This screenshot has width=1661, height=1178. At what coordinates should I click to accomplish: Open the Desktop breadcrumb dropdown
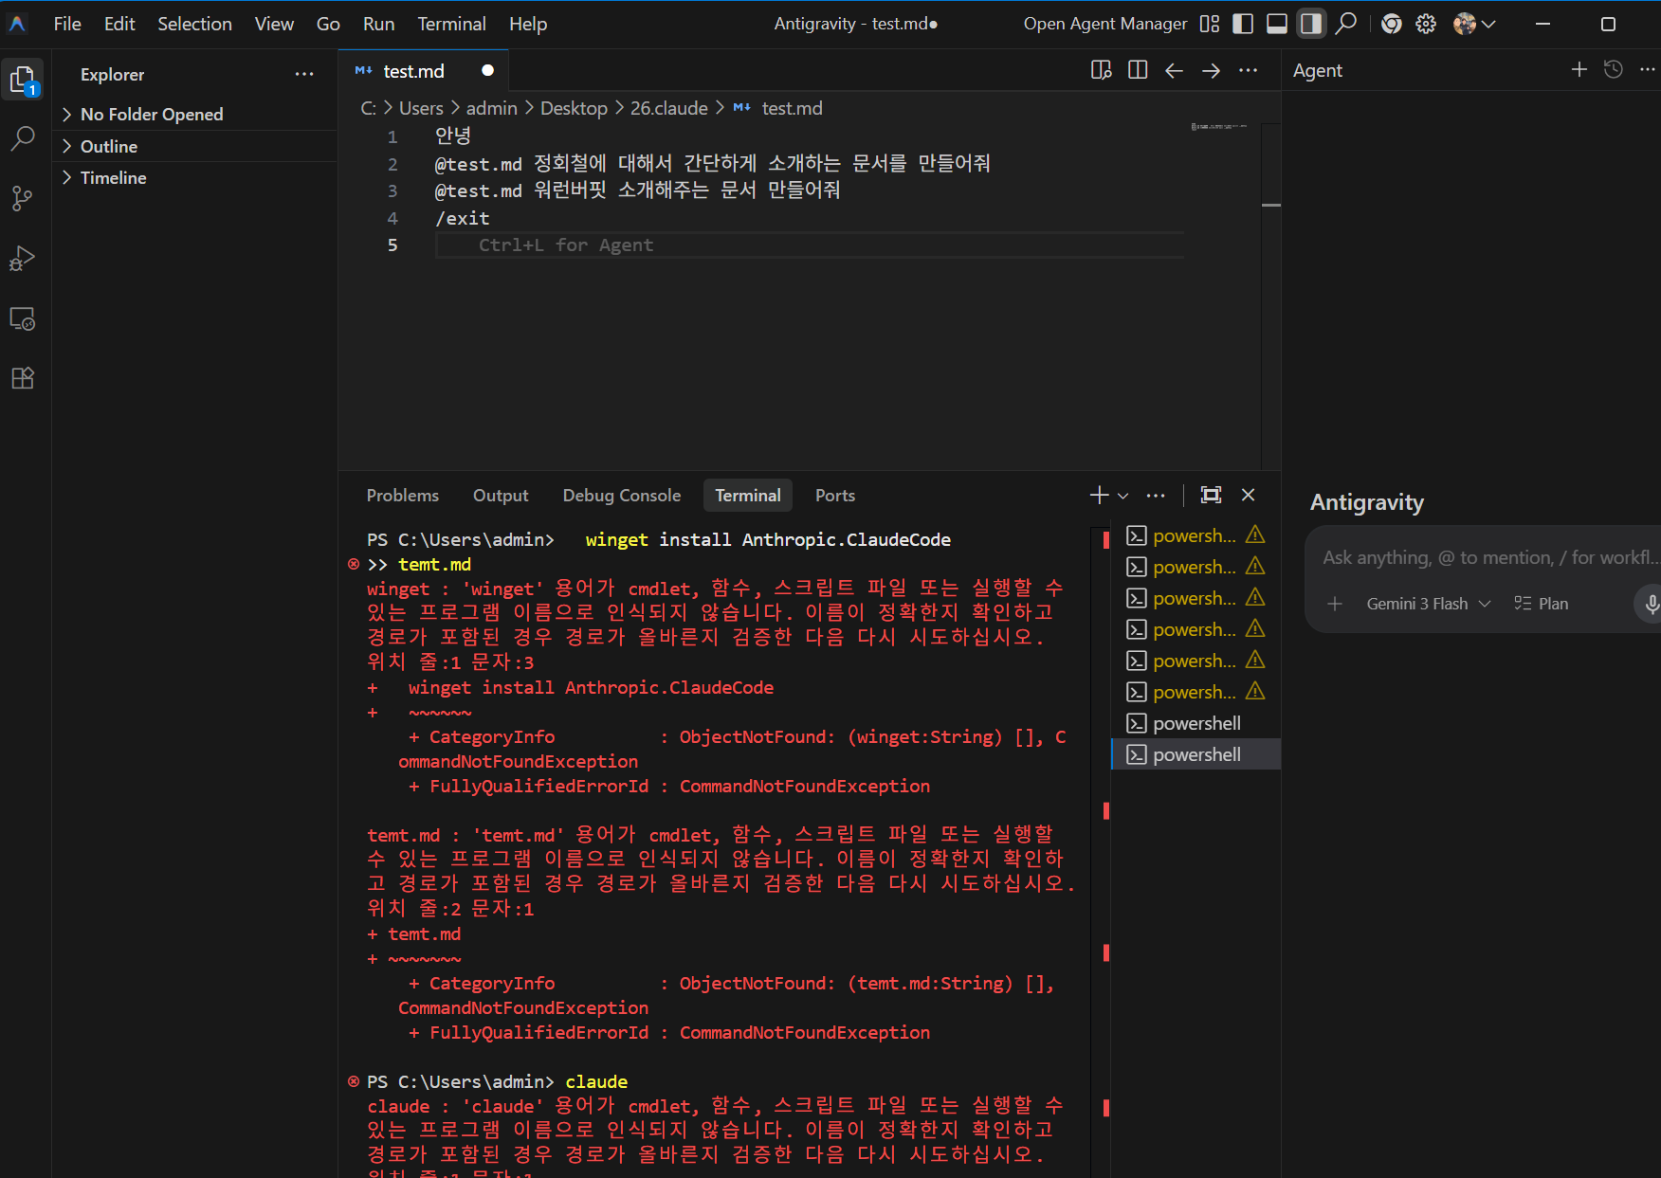tap(574, 108)
